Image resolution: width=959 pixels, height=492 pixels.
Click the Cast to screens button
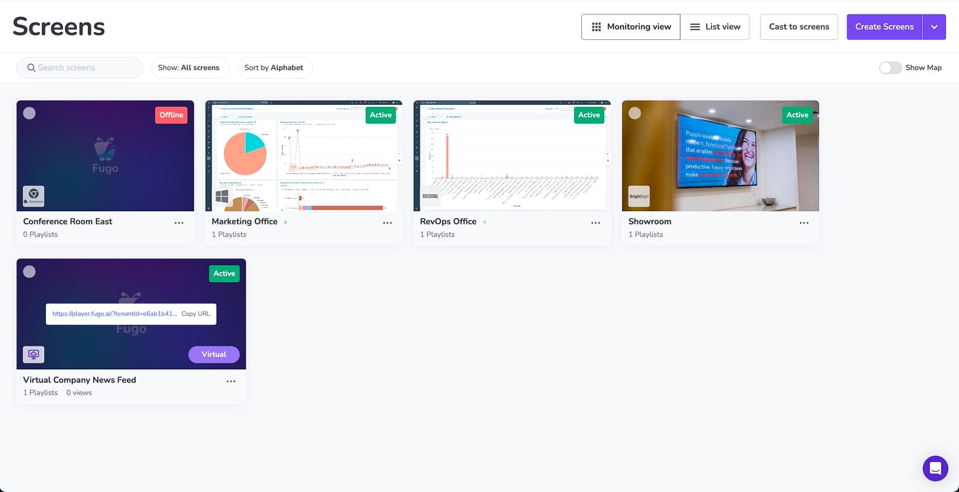pyautogui.click(x=799, y=27)
